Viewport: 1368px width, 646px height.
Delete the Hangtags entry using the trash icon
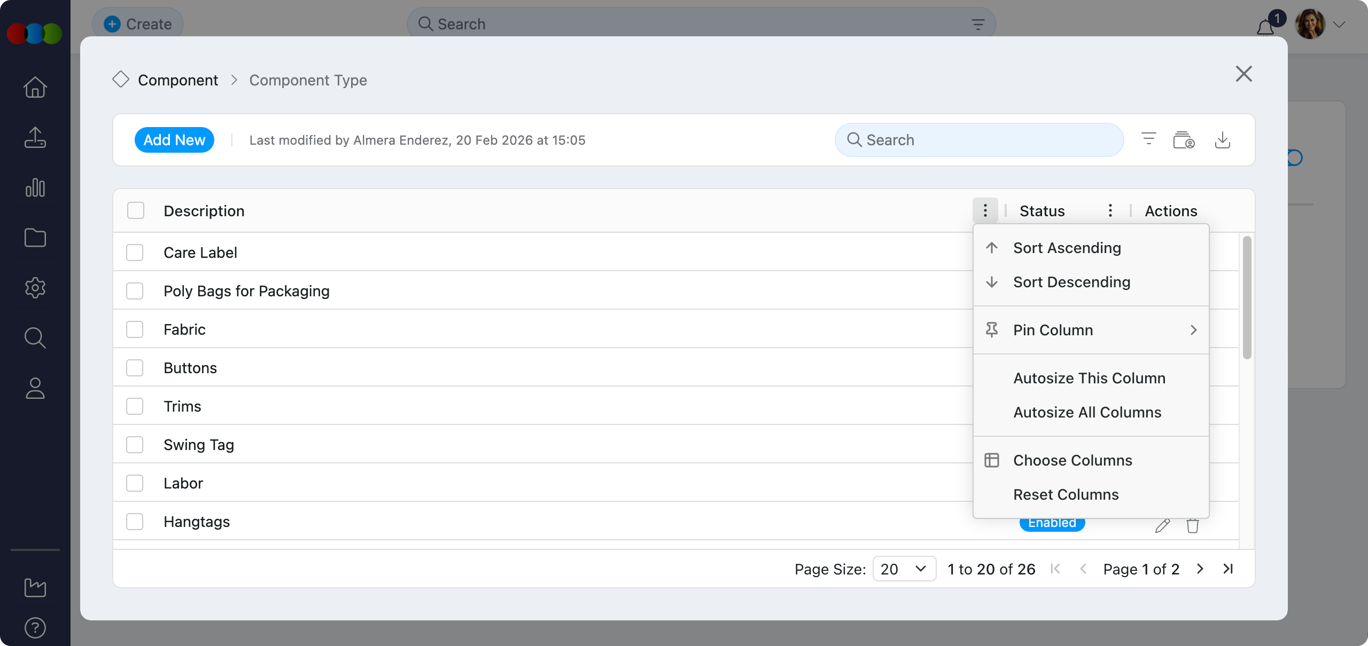click(x=1192, y=526)
